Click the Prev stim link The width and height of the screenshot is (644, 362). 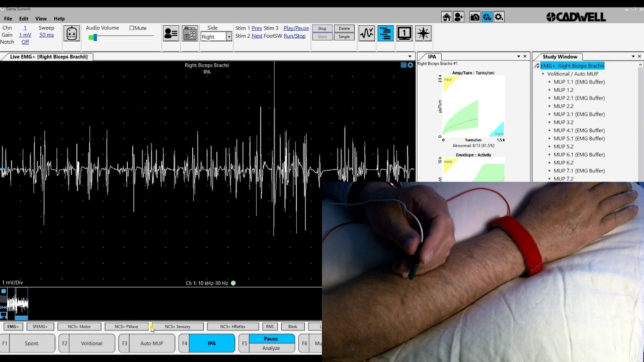tap(257, 28)
